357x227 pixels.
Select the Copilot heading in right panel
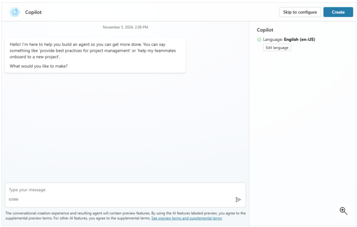pos(265,30)
